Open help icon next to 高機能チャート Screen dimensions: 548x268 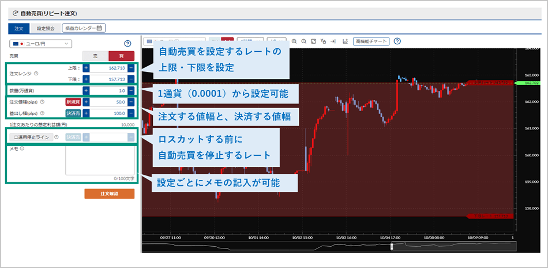click(397, 41)
